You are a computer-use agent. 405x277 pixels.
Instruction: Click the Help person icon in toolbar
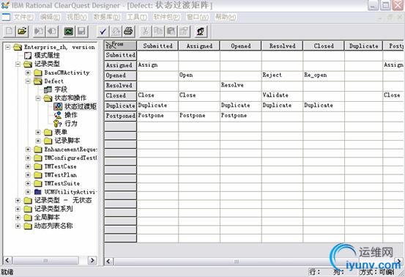click(x=201, y=32)
